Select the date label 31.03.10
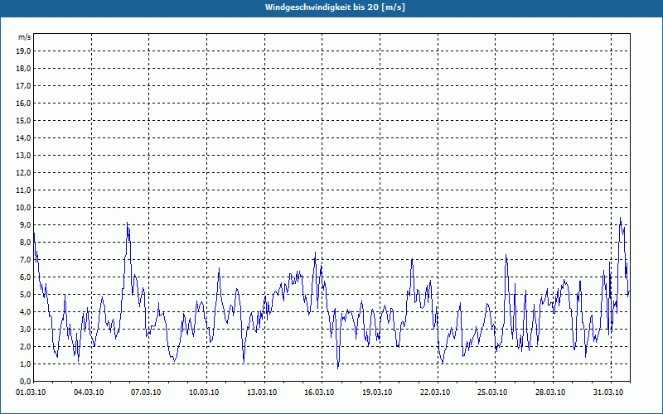The height and width of the screenshot is (414, 663). pyautogui.click(x=608, y=392)
